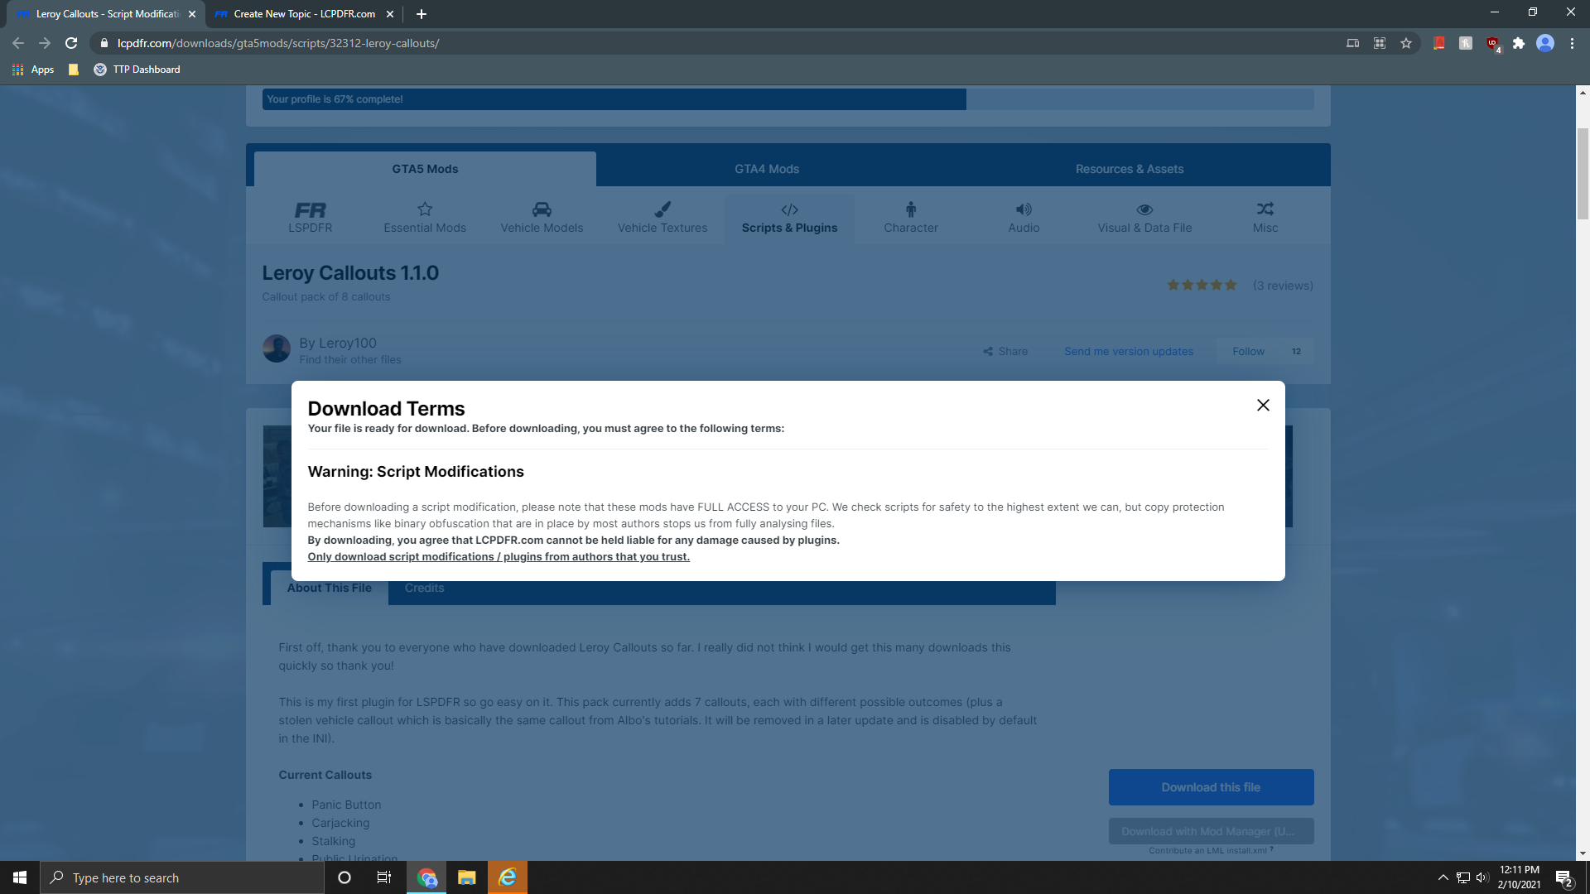This screenshot has width=1590, height=894.
Task: Switch to Create New Topic browser tab
Action: coord(304,14)
